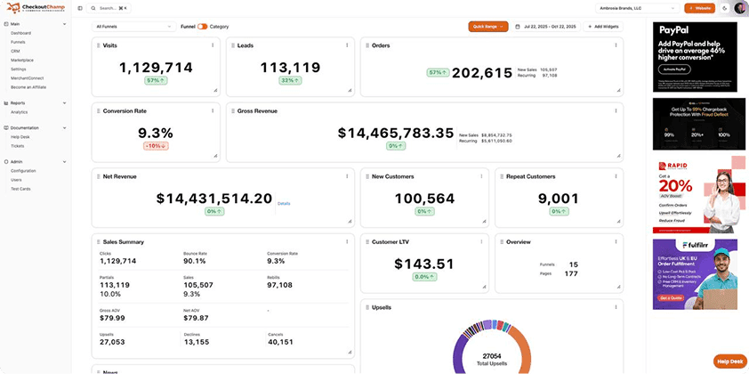
Task: Open the Details link in Net Revenue
Action: [x=284, y=203]
